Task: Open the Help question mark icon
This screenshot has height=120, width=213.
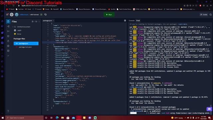Action: (x=8, y=111)
